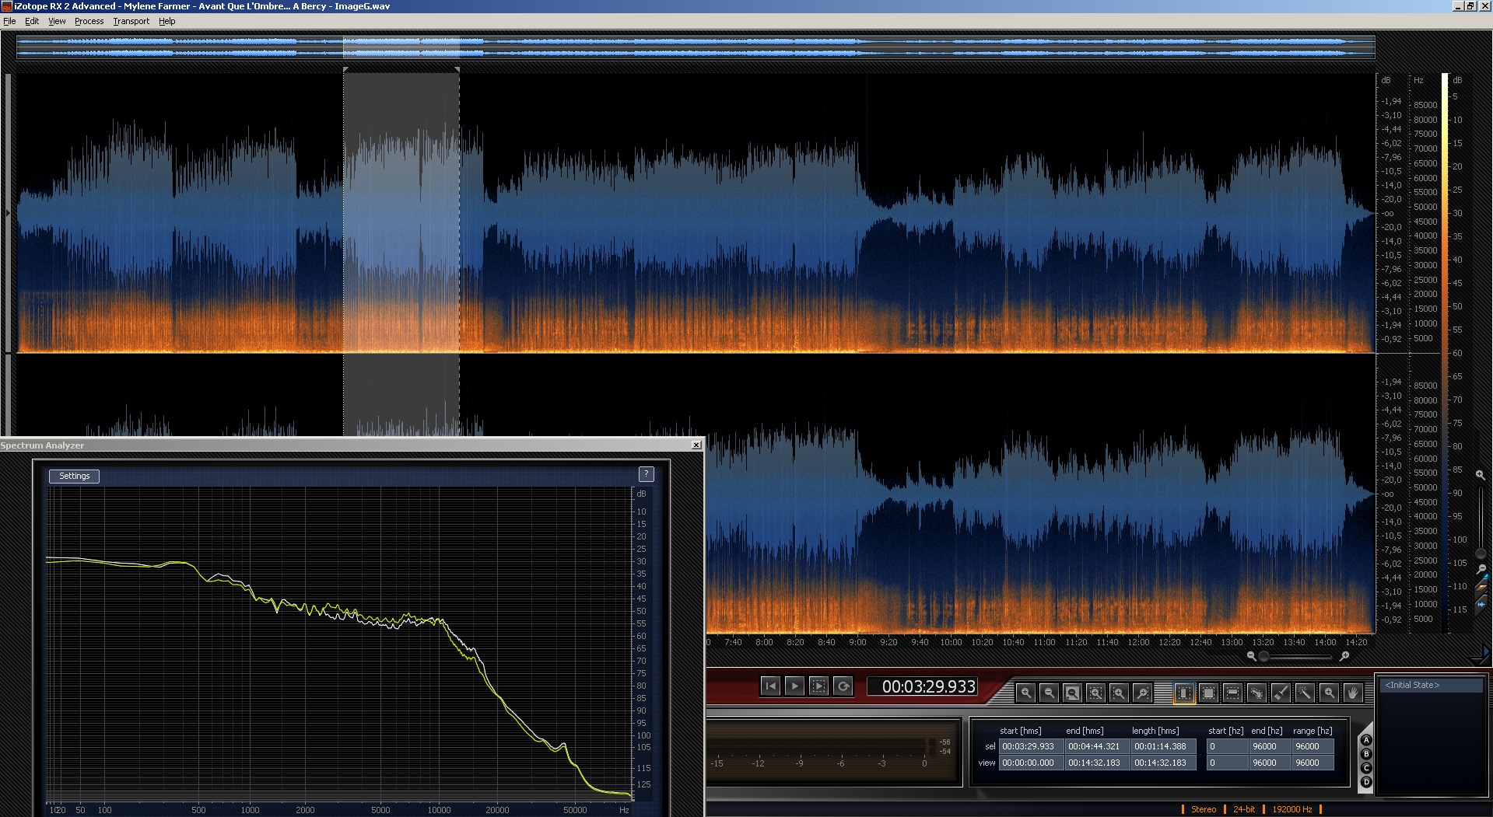Open the File menu
Viewport: 1493px width, 817px height.
(x=9, y=21)
